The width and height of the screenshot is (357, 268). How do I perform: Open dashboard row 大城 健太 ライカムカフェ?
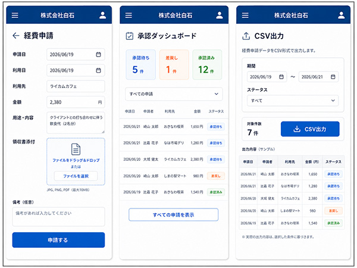pos(174,160)
